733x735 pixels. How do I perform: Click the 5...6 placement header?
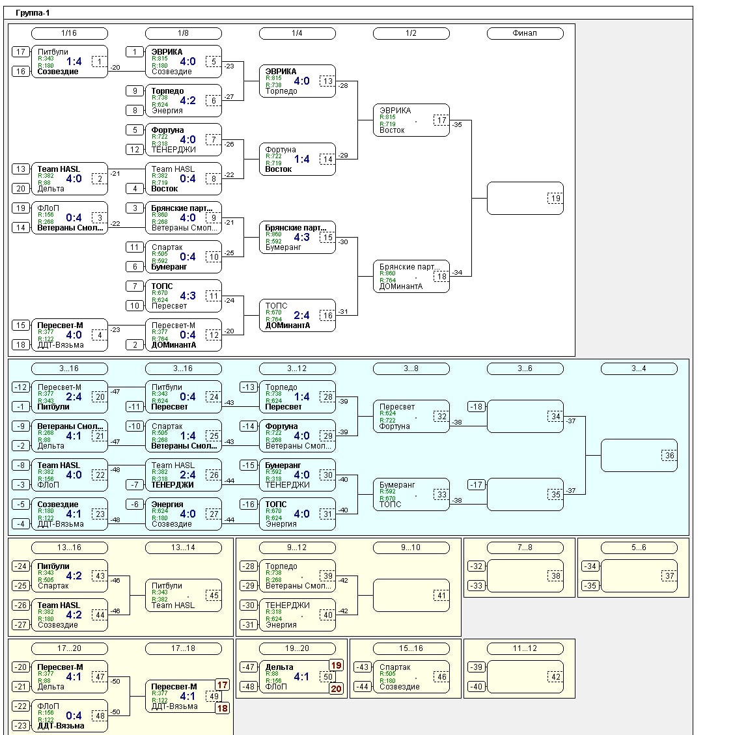(x=639, y=548)
